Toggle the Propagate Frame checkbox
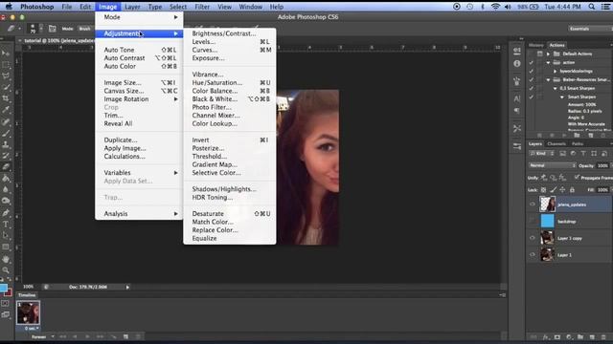Viewport: 613px width, 344px height. click(x=577, y=178)
